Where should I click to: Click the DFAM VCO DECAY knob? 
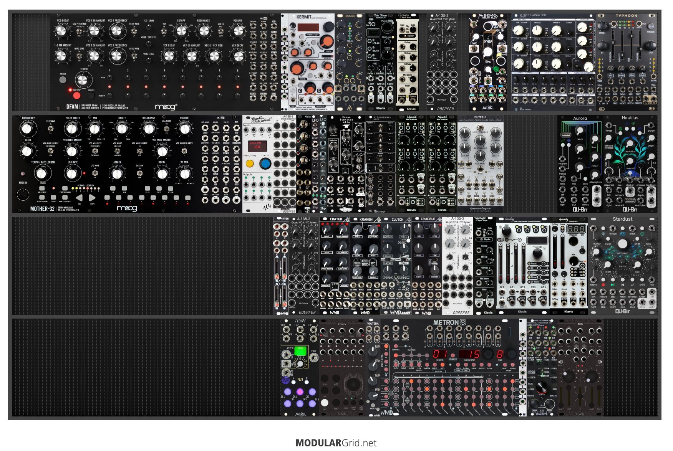pyautogui.click(x=61, y=31)
